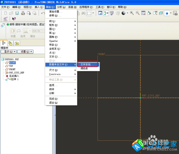Click the sketch orientation view icon
This screenshot has width=179, height=154.
click(x=100, y=13)
